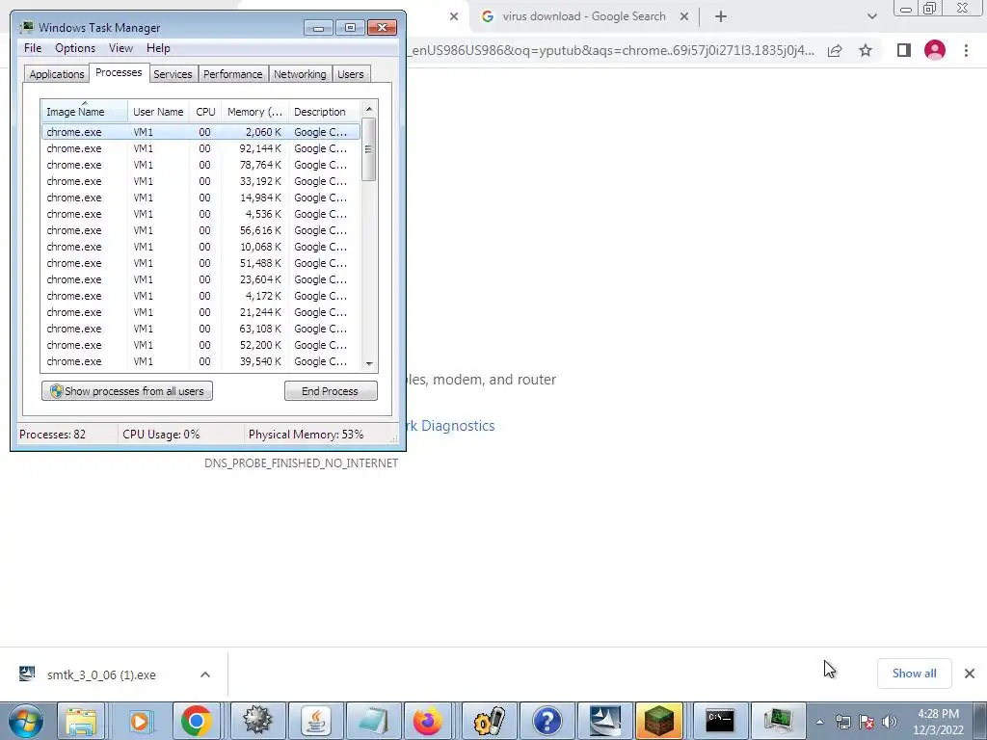This screenshot has width=987, height=740.
Task: Minimize the Windows Task Manager window
Action: (318, 28)
